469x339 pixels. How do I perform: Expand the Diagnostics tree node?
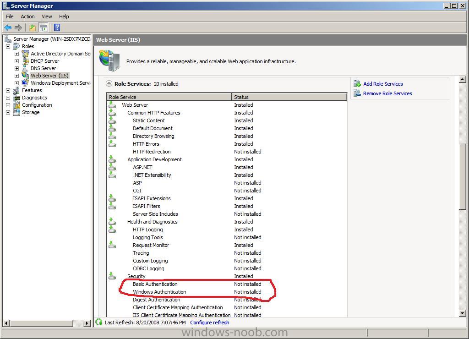point(8,98)
